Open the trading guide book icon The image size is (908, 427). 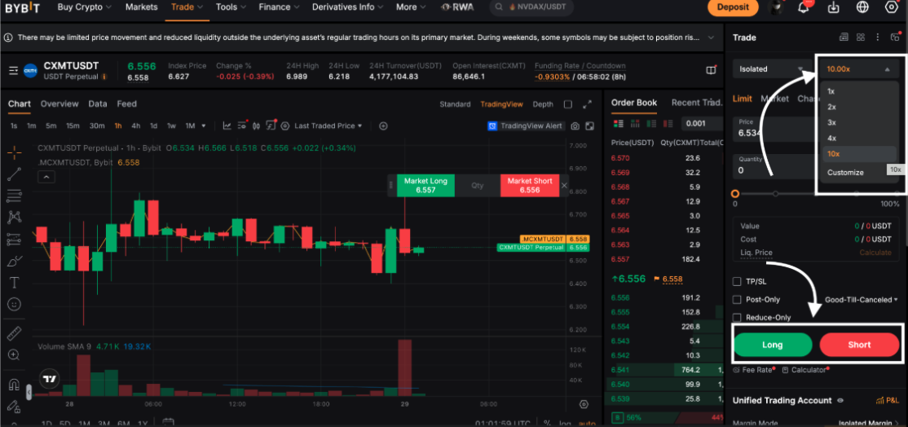tap(711, 70)
